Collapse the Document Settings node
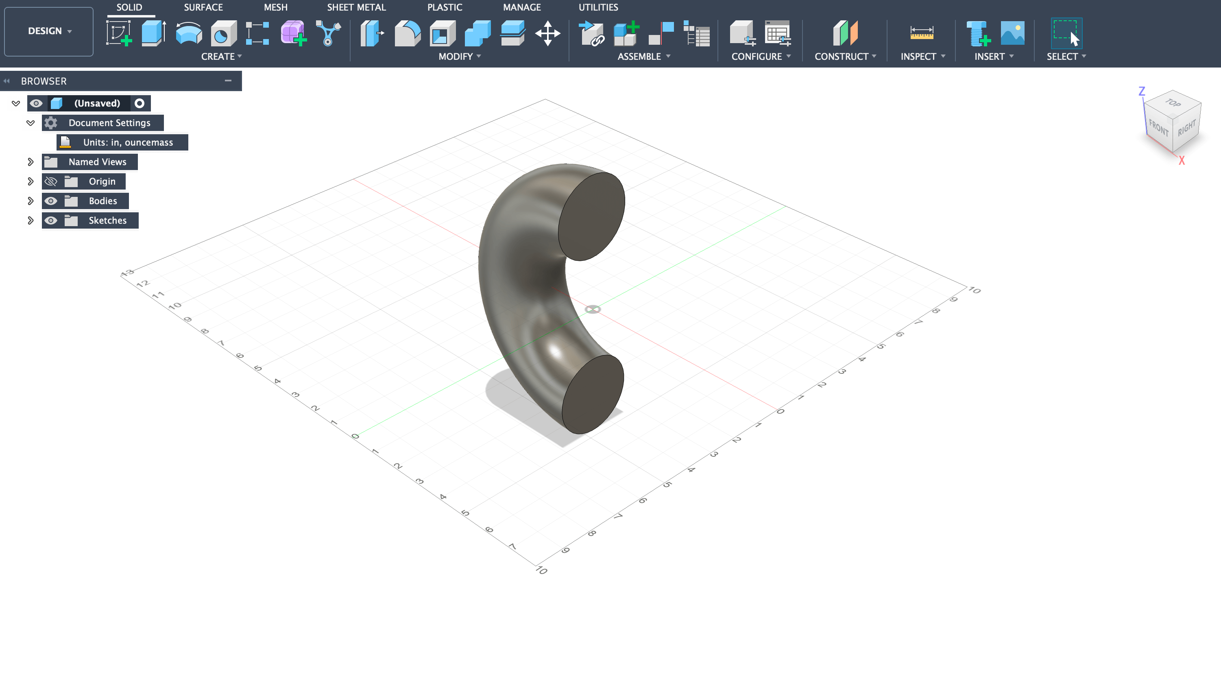 pos(31,123)
